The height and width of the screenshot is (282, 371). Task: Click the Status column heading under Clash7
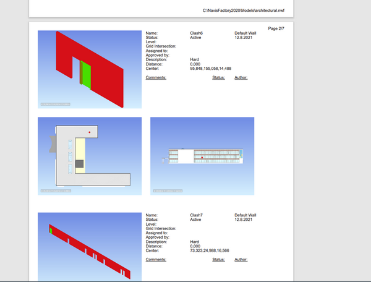218,260
